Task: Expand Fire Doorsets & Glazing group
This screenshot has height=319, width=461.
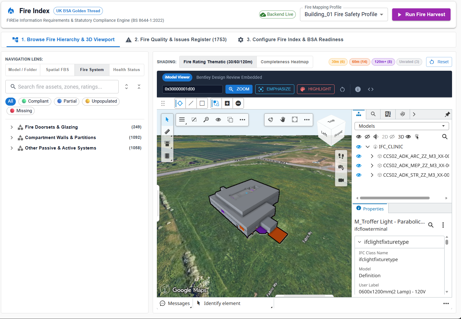Action: pos(12,127)
